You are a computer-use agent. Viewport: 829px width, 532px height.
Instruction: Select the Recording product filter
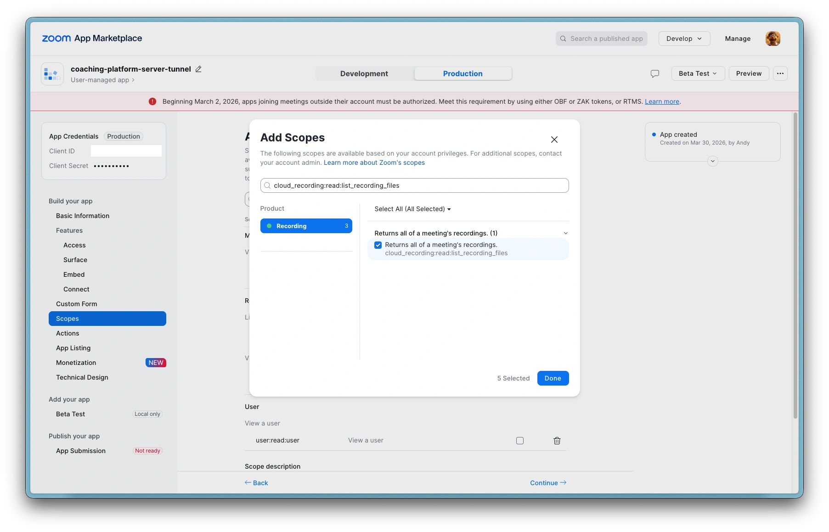coord(306,226)
